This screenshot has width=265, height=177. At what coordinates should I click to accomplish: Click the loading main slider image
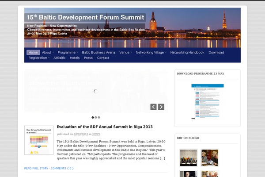[x=96, y=91]
